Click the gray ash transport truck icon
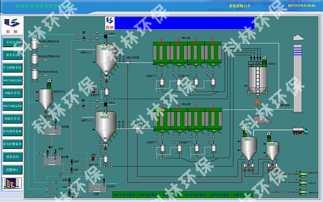 click(x=262, y=119)
